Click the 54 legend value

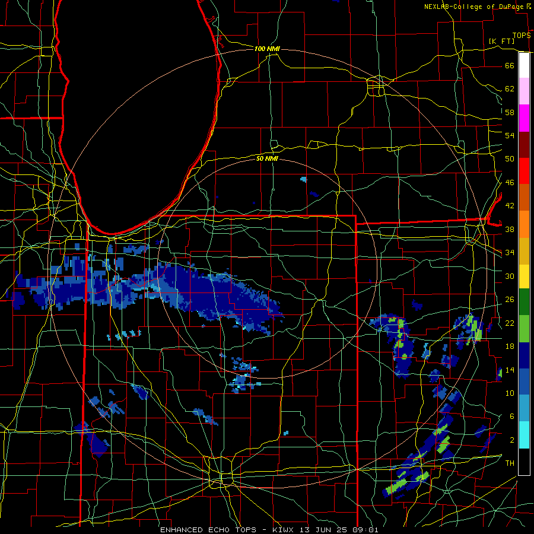510,135
